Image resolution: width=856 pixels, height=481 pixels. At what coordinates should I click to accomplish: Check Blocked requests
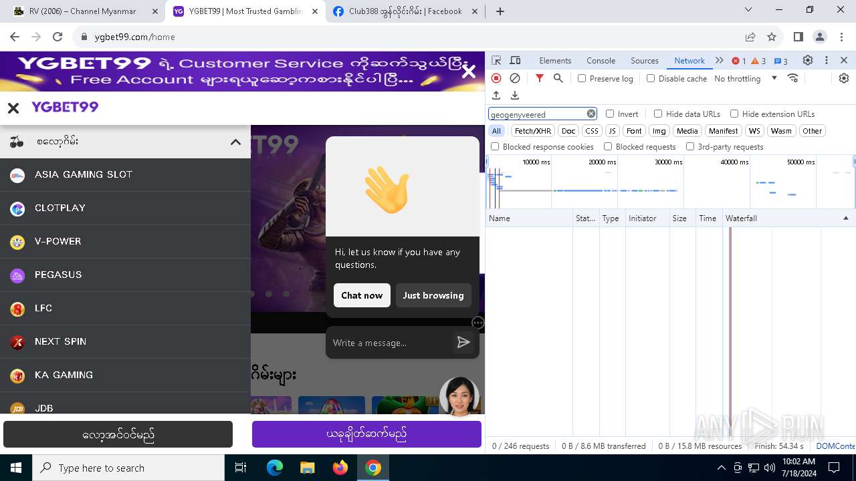pyautogui.click(x=608, y=146)
